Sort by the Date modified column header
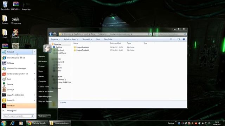The height and width of the screenshot is (126, 225). [116, 43]
